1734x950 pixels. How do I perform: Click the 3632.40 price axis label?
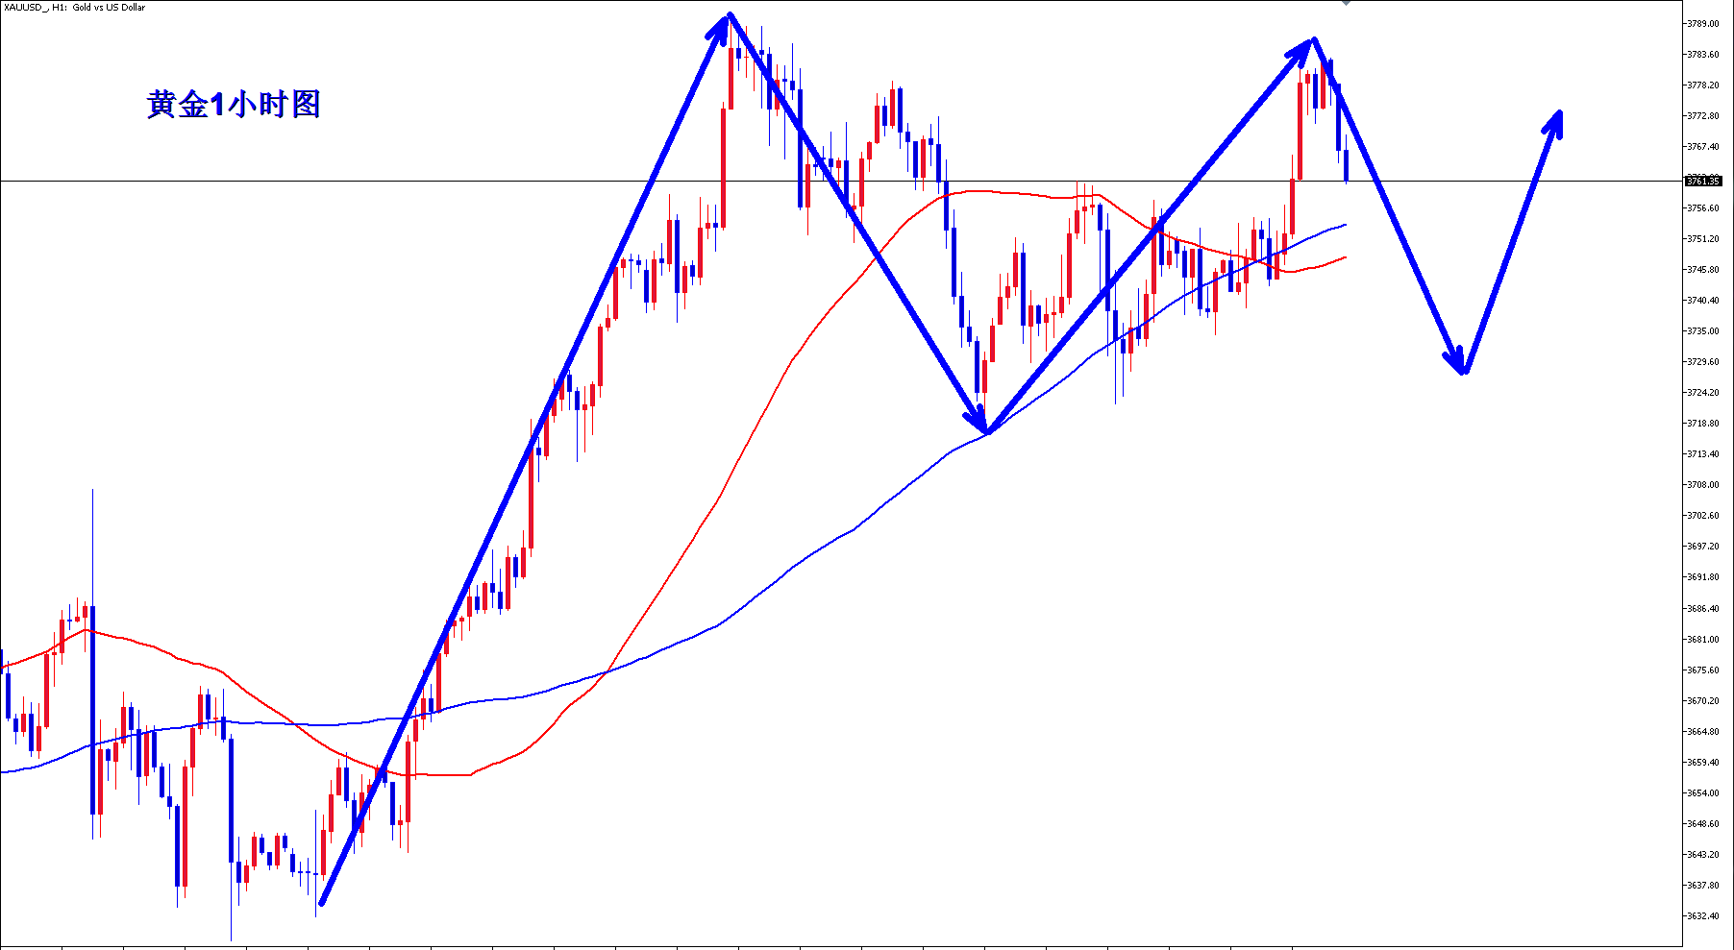point(1703,915)
